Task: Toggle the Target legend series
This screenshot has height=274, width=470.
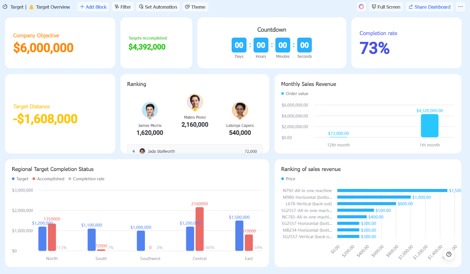Action: (20, 179)
